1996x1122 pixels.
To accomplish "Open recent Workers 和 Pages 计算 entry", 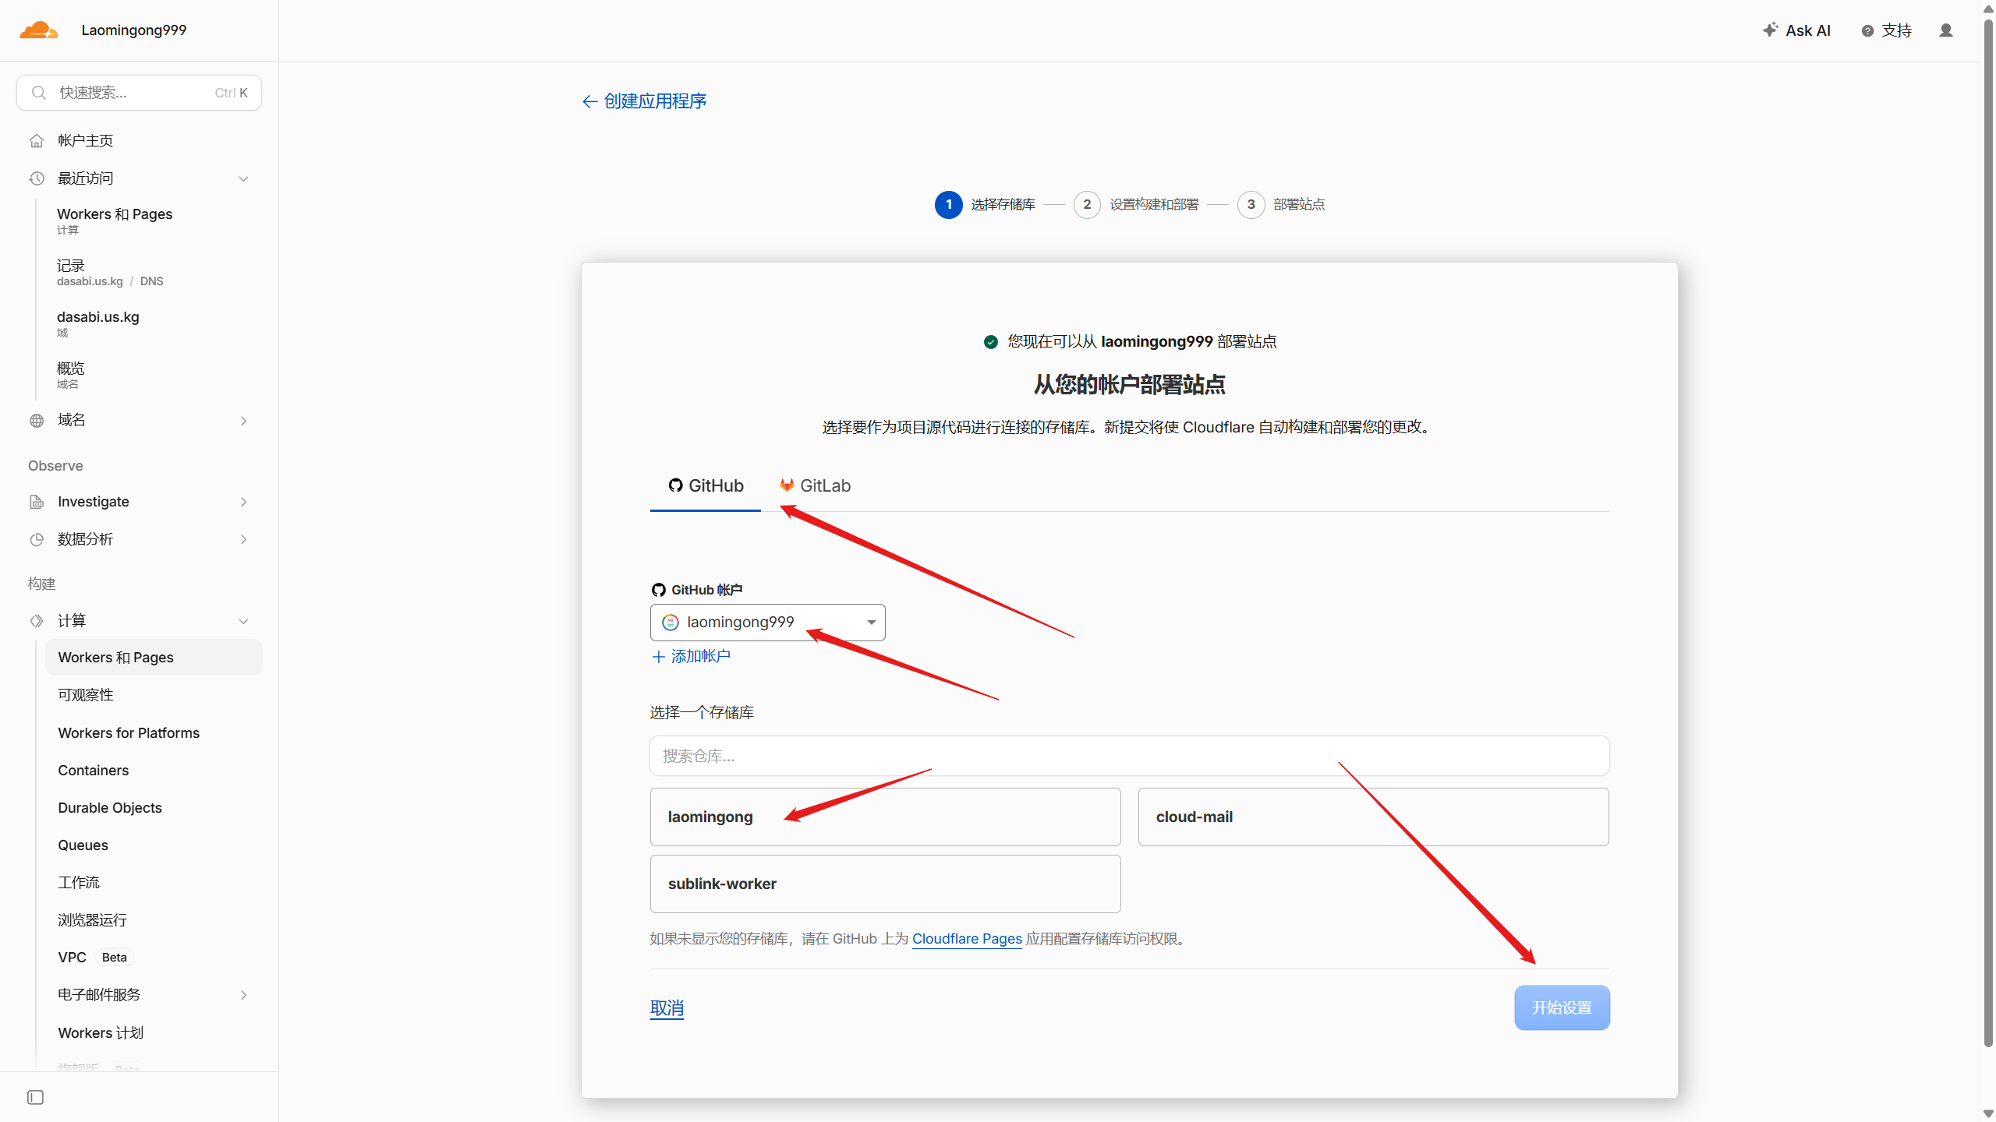I will coord(115,221).
